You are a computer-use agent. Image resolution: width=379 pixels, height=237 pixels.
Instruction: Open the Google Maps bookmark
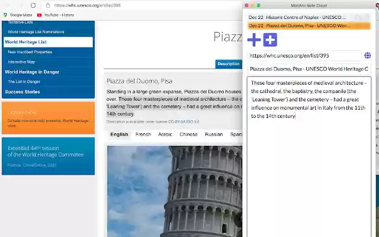coord(18,15)
